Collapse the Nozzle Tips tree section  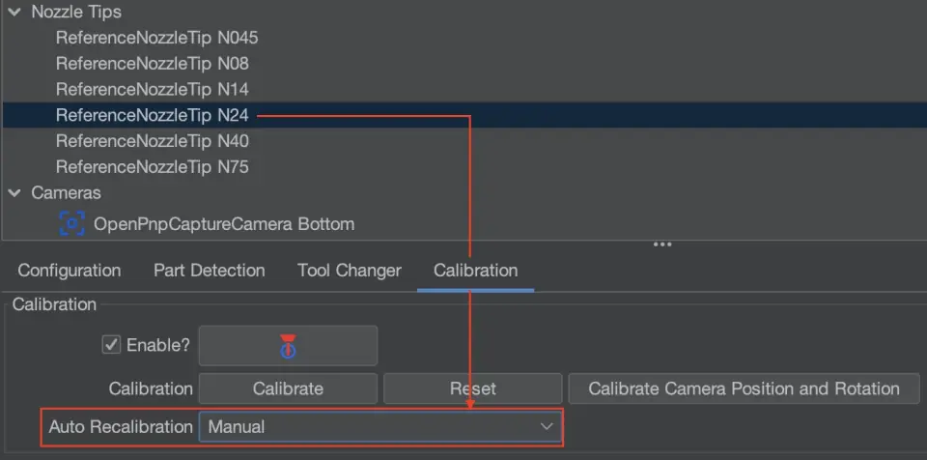(14, 13)
